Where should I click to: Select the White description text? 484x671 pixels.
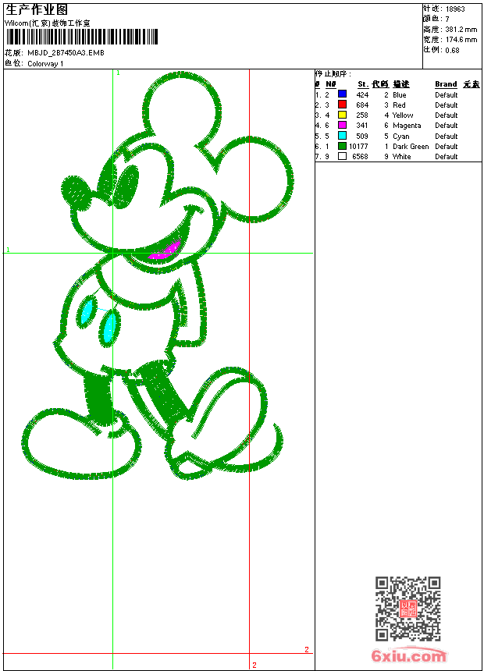(402, 157)
